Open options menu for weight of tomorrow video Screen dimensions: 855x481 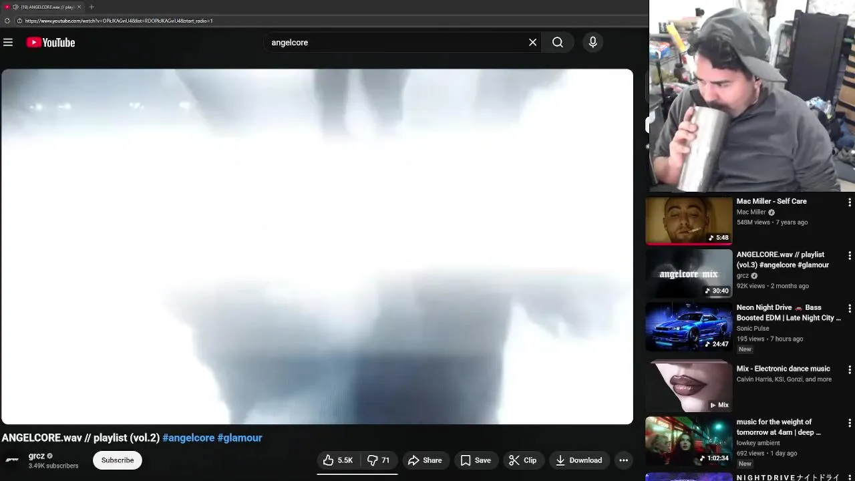pos(849,423)
